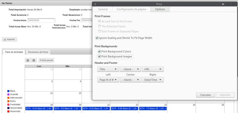Toggle Ignore Scaling and Shrink To Fit checkbox
Image resolution: width=238 pixels, height=113 pixels.
[x=97, y=38]
